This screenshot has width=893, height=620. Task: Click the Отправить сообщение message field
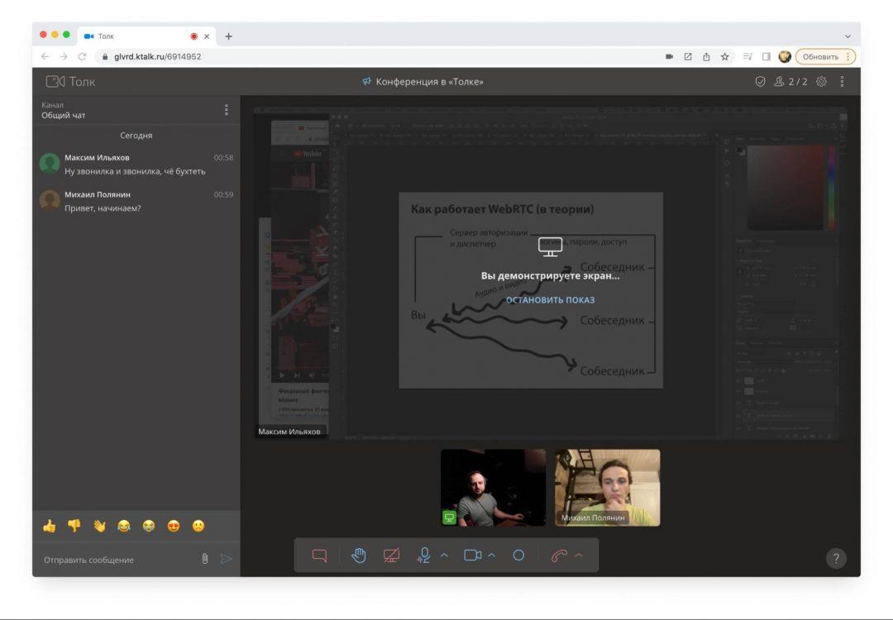coord(116,560)
